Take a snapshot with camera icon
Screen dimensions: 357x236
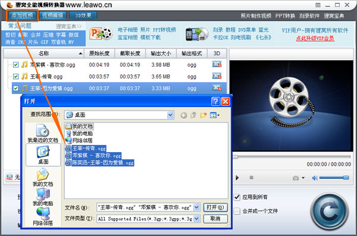tap(296, 178)
